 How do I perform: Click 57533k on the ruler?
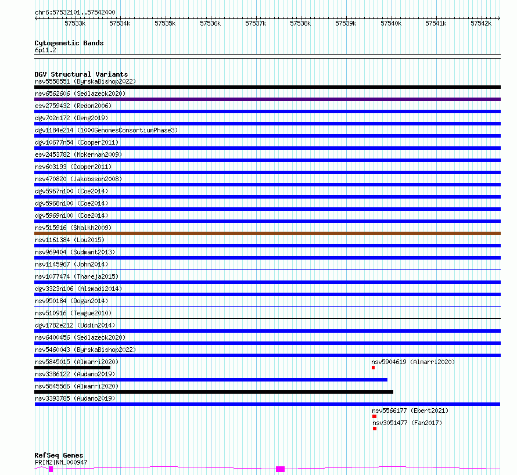[x=75, y=23]
